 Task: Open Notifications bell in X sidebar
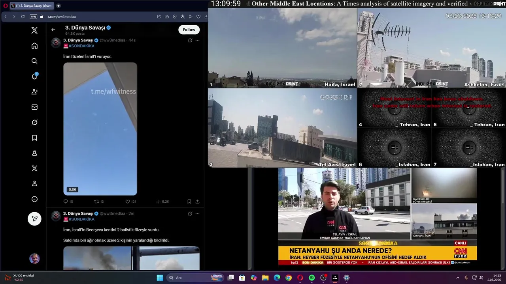(34, 77)
